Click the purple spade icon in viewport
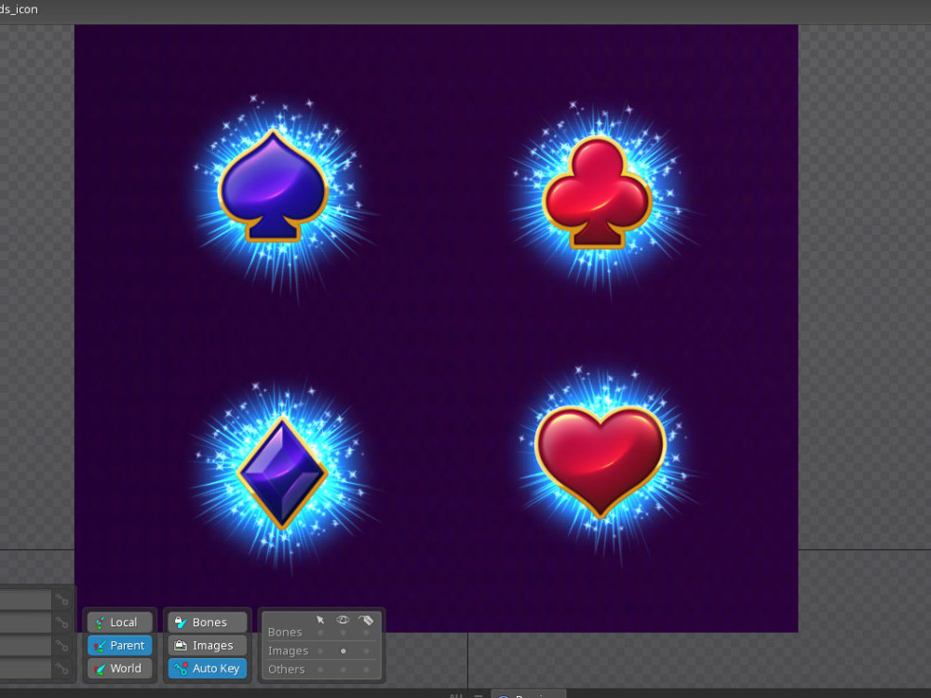This screenshot has width=931, height=698. 273,186
